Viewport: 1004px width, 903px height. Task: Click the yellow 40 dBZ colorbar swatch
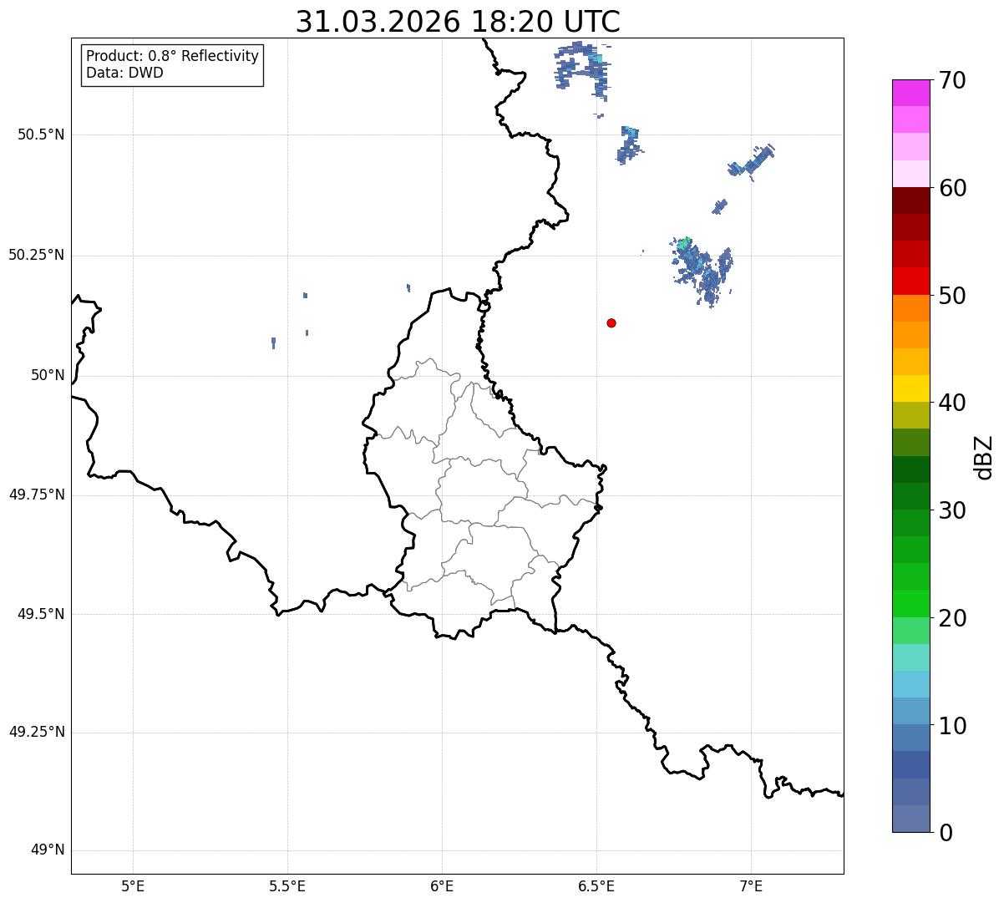tap(910, 389)
